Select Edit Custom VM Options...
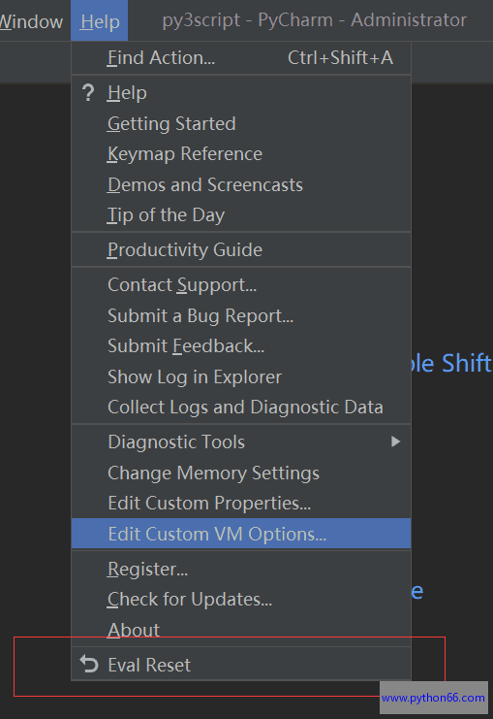The height and width of the screenshot is (719, 493). (x=241, y=534)
